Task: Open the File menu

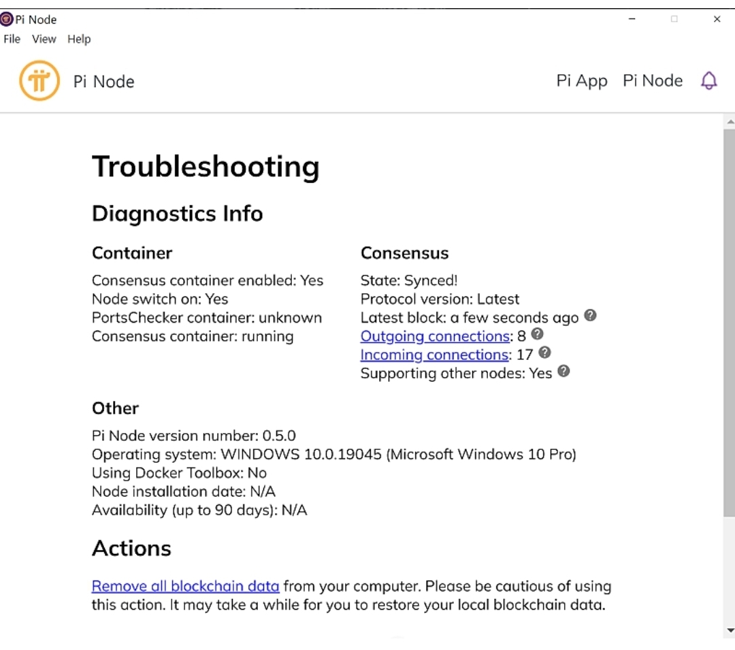Action: 12,39
